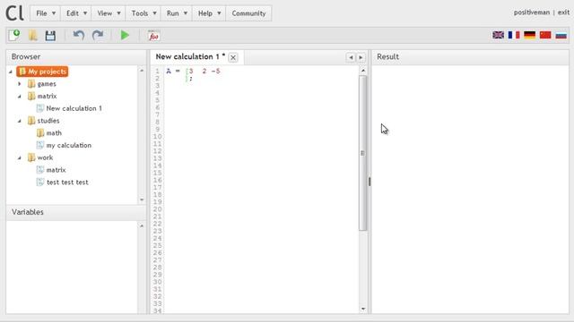This screenshot has height=322, width=574.
Task: Click the new calculation toolbar icon
Action: pyautogui.click(x=14, y=36)
